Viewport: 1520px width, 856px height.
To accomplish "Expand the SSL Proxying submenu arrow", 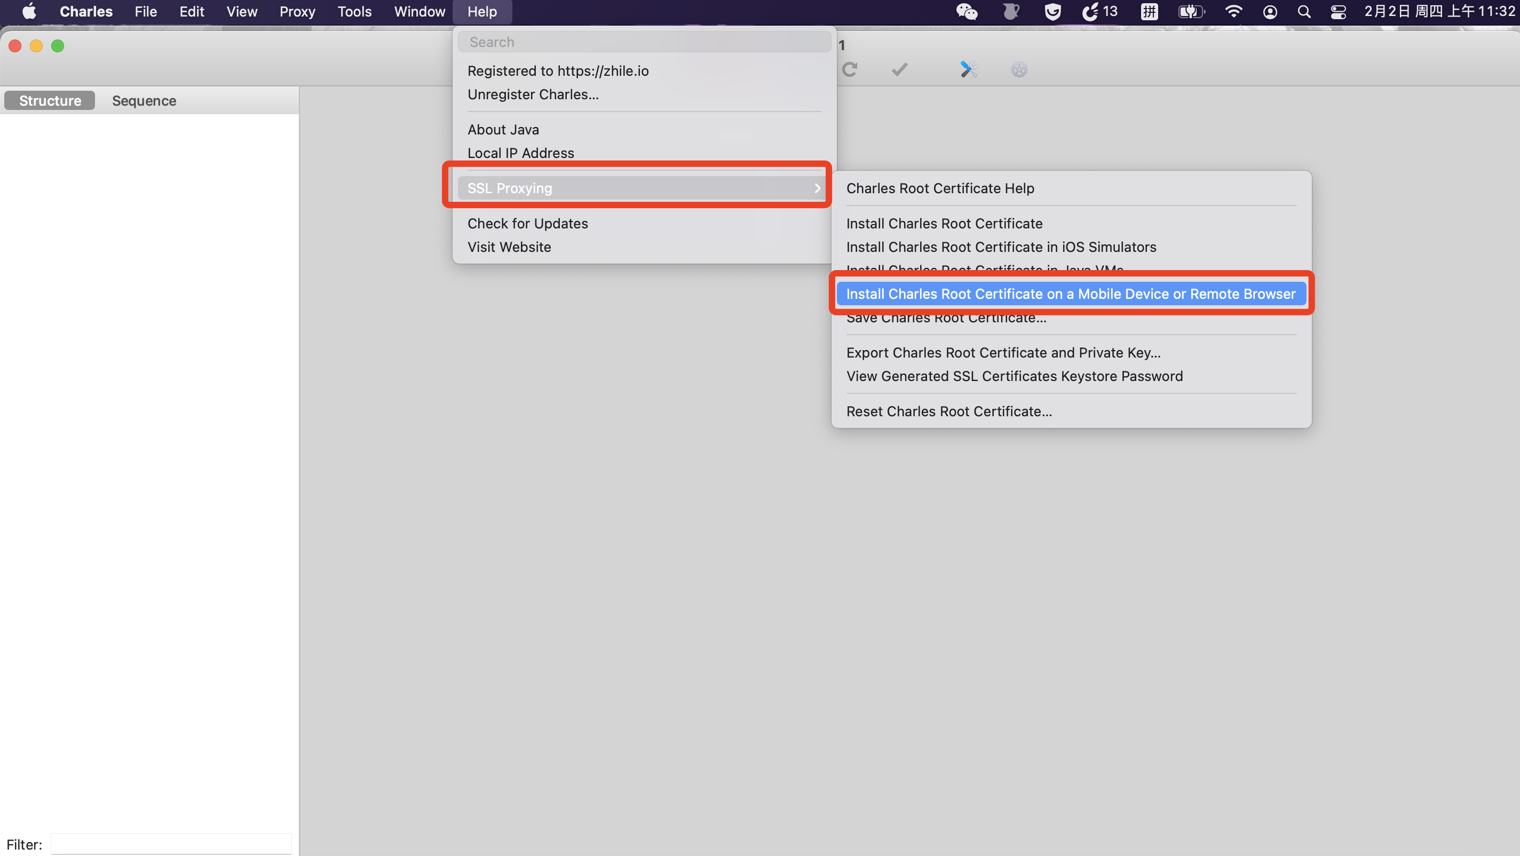I will click(x=817, y=188).
